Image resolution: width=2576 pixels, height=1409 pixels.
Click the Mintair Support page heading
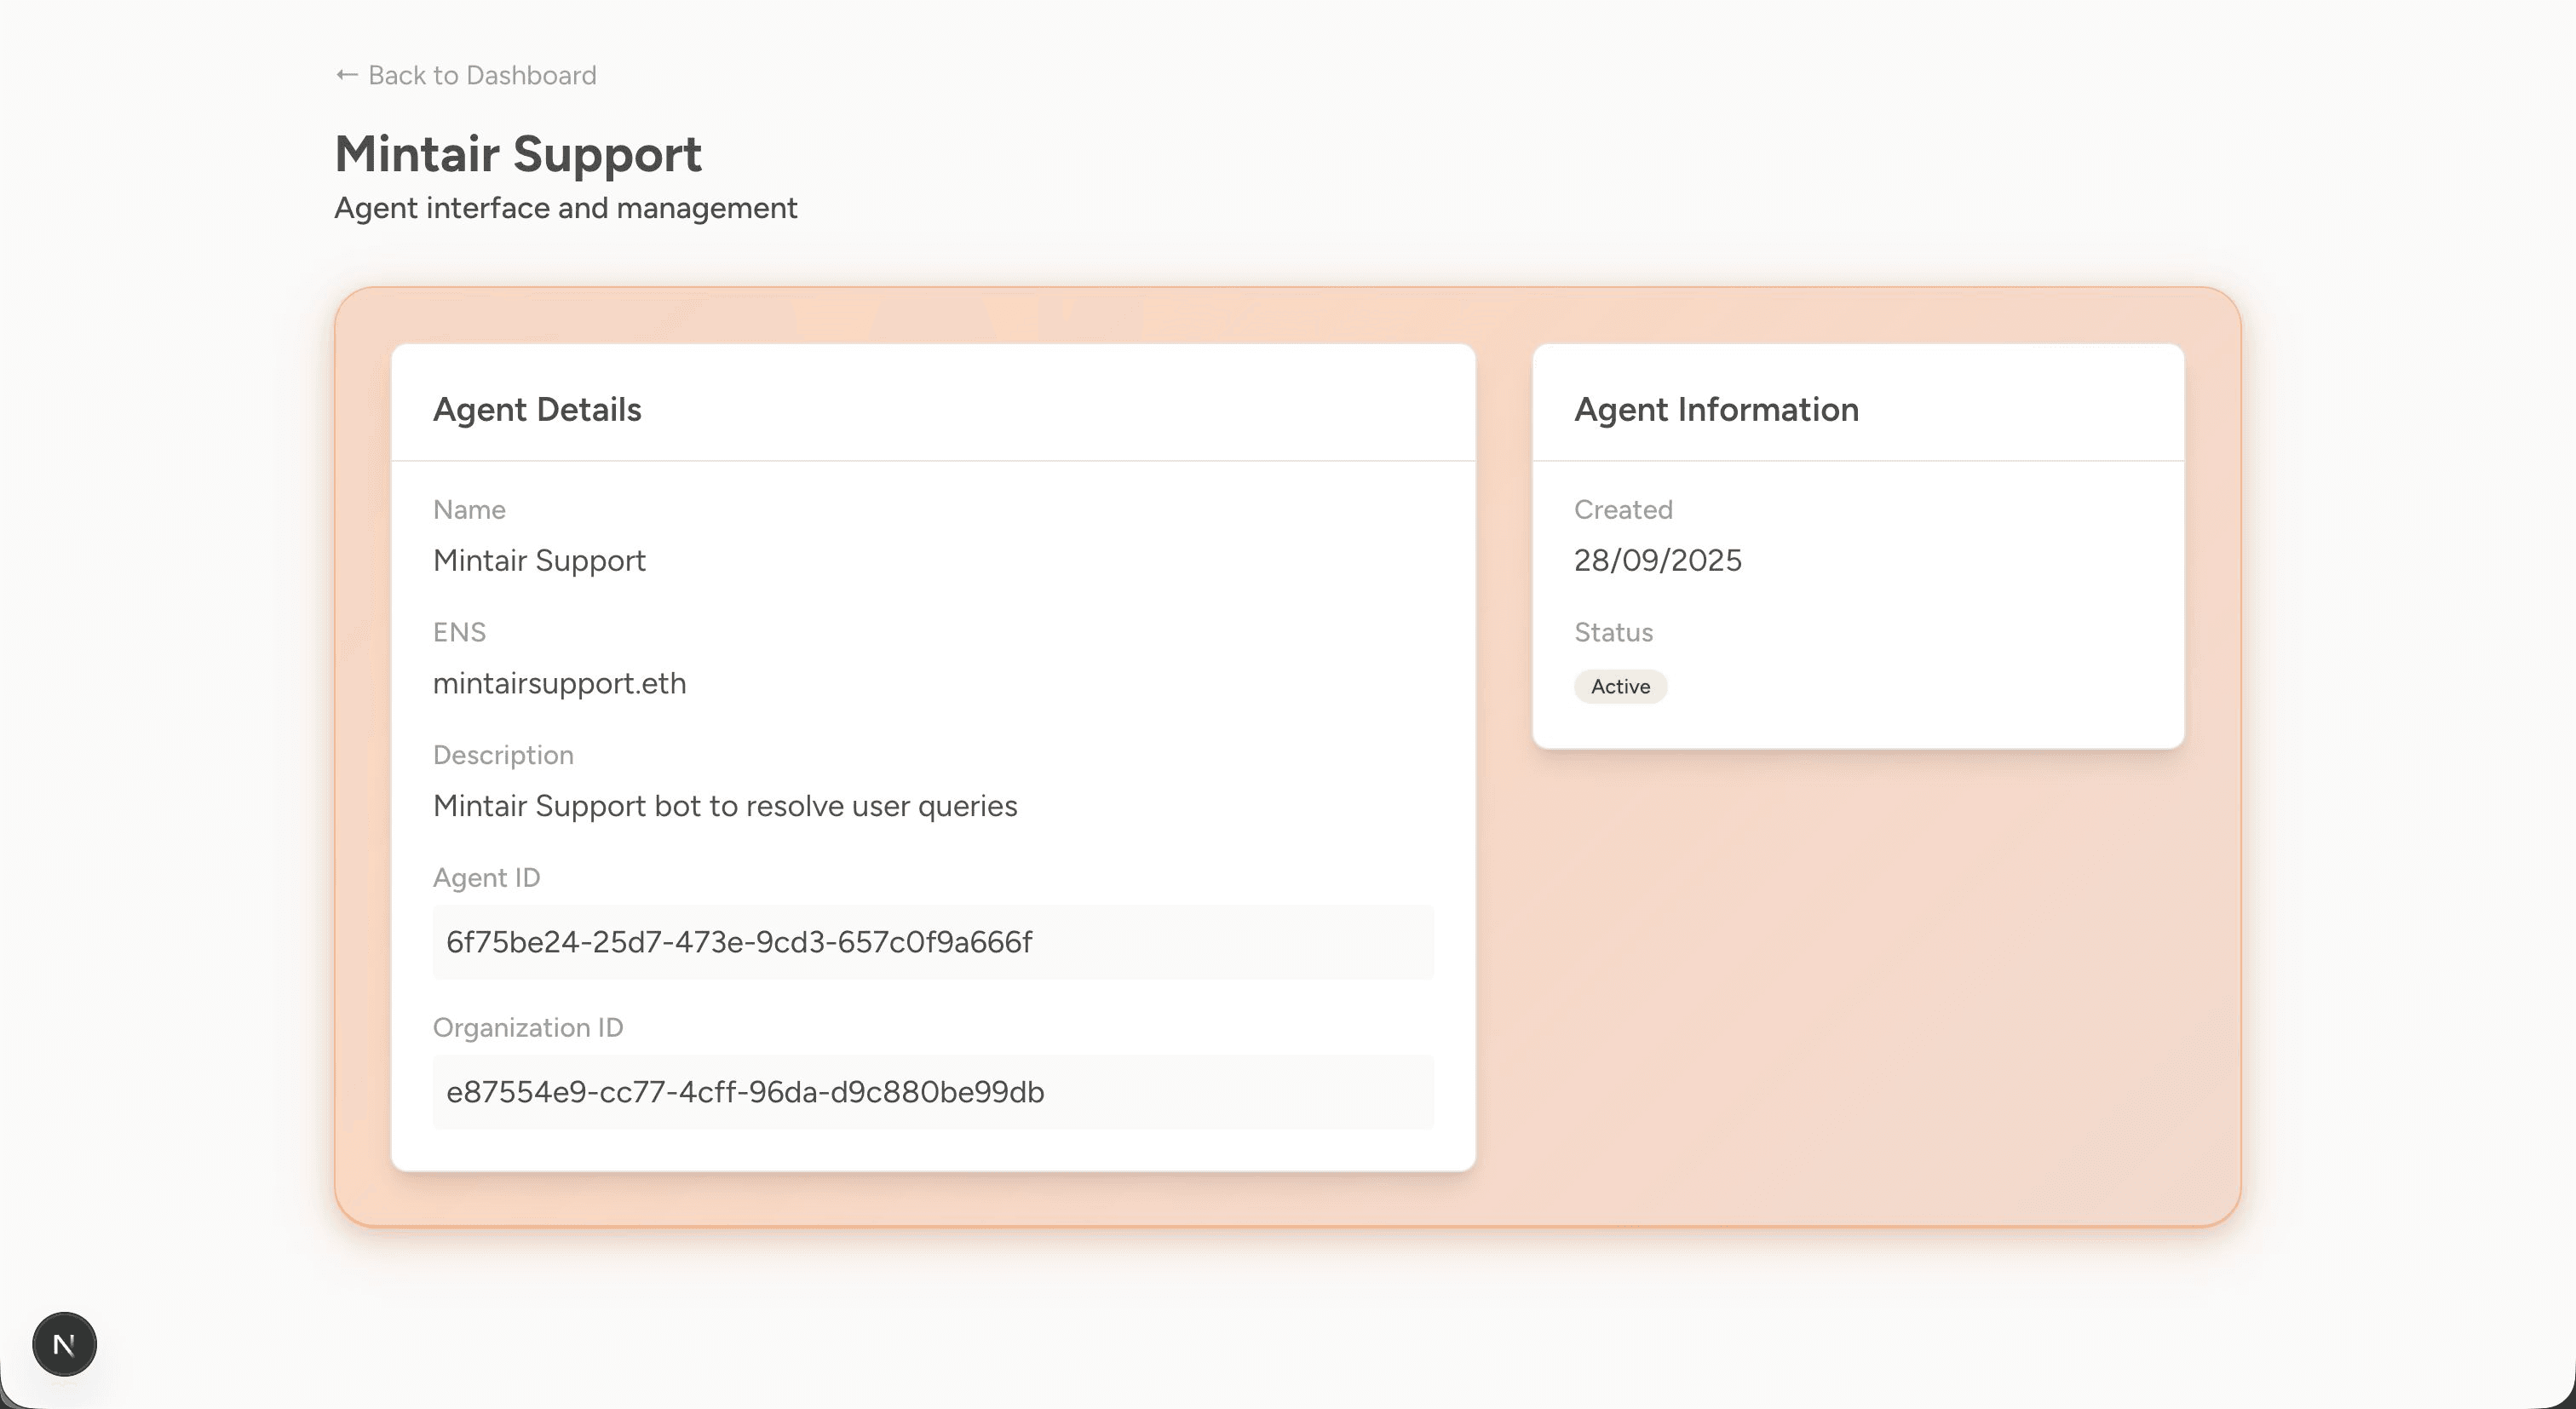517,154
